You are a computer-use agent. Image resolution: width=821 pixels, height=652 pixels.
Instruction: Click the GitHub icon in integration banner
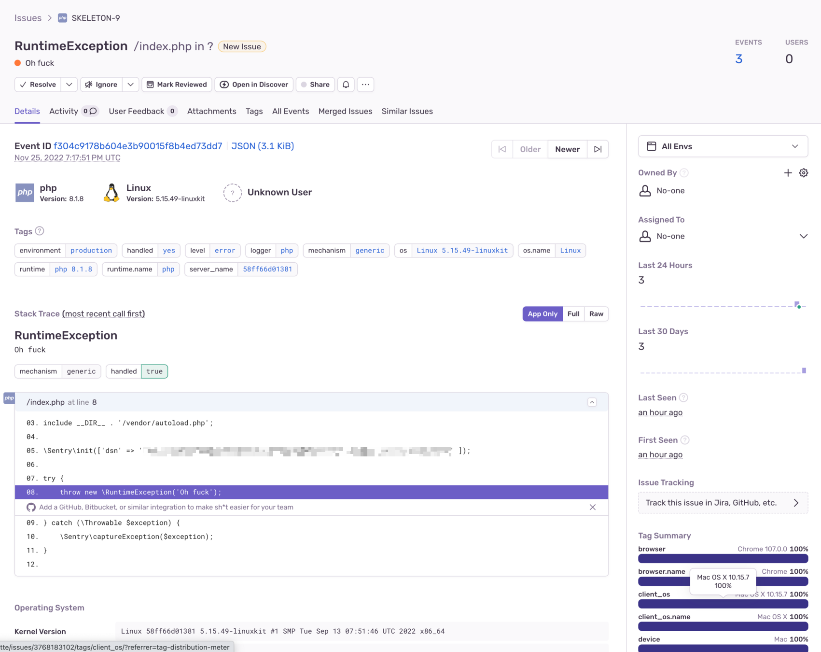pos(31,507)
